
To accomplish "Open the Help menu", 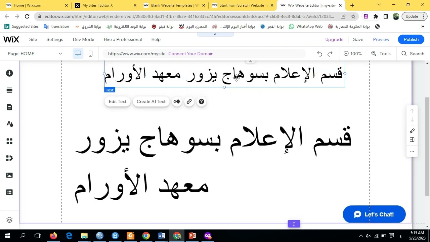I will (x=156, y=39).
